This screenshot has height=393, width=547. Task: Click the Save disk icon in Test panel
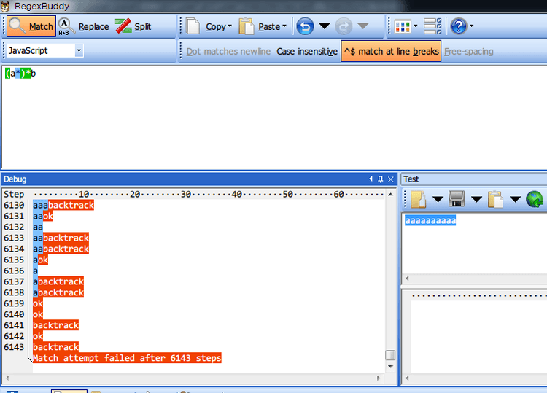[457, 199]
